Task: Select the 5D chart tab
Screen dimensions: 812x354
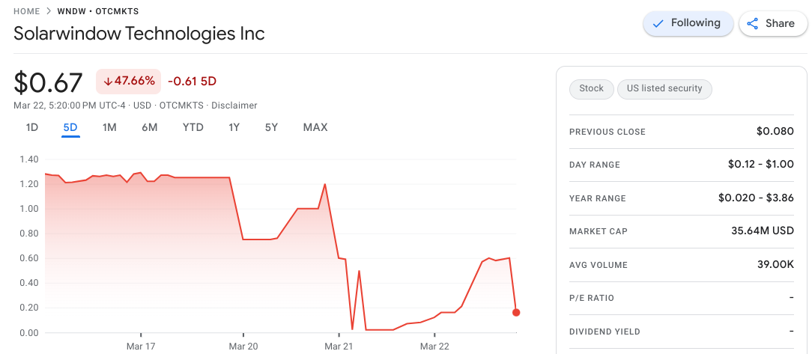Action: click(x=70, y=127)
